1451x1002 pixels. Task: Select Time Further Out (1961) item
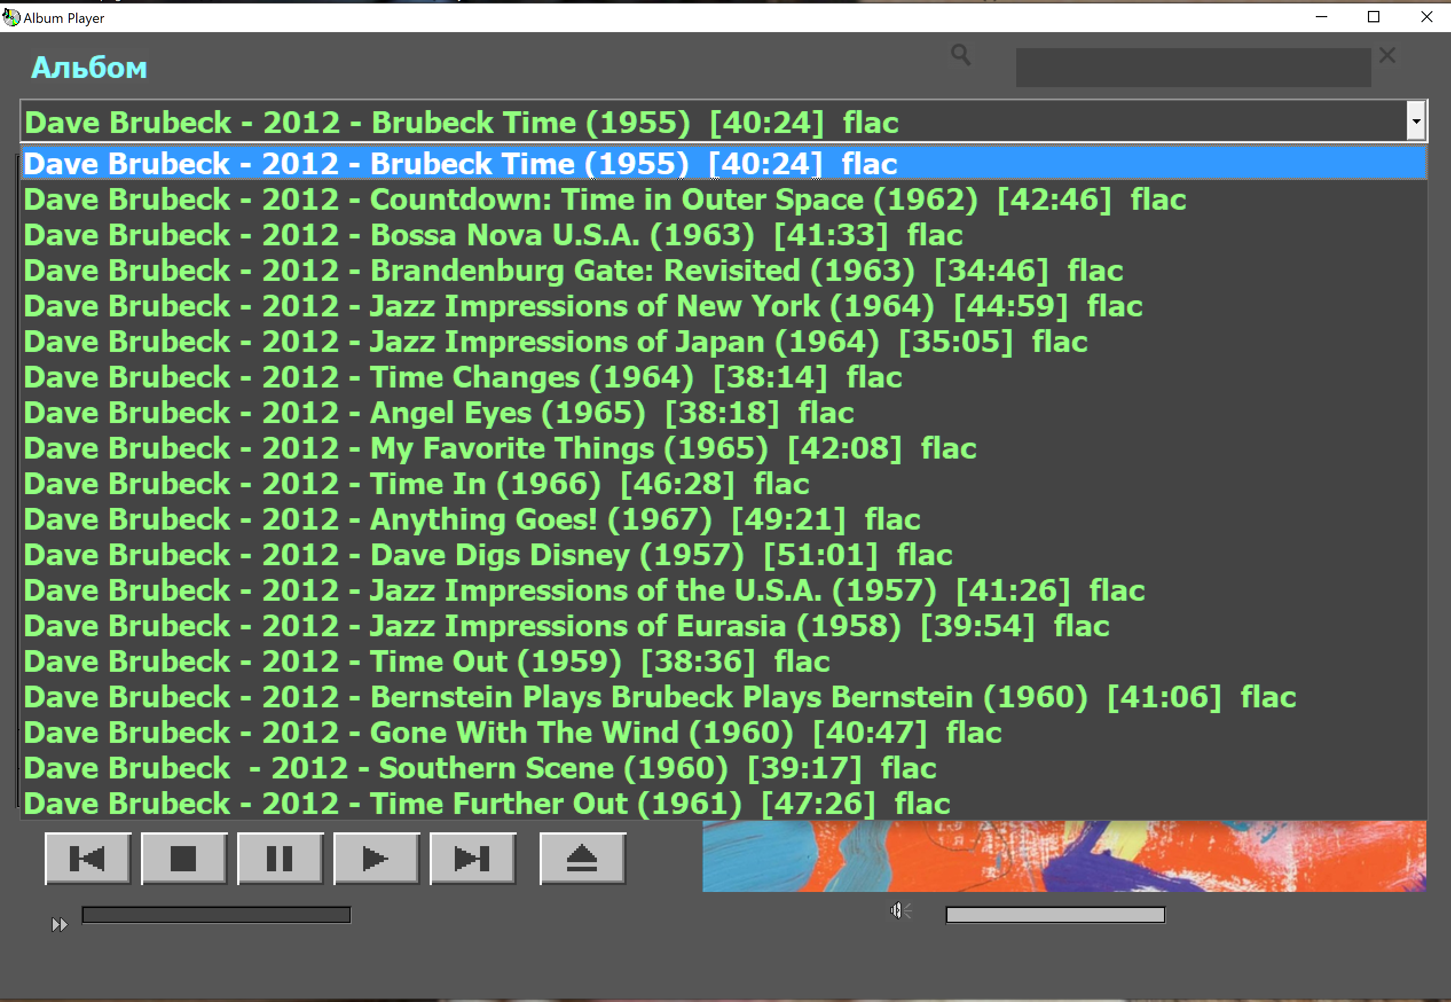(x=486, y=804)
